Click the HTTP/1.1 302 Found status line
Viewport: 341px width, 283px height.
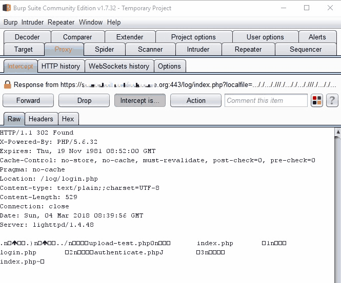tap(37, 133)
